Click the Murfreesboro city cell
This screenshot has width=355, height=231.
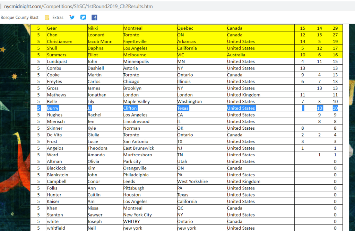[x=138, y=155]
